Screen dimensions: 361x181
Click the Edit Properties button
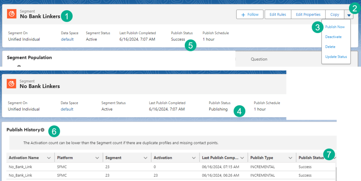click(x=308, y=14)
